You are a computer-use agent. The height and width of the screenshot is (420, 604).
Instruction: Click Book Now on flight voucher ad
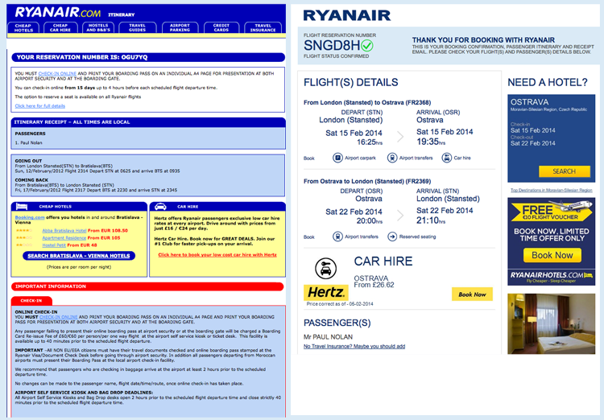click(x=552, y=255)
